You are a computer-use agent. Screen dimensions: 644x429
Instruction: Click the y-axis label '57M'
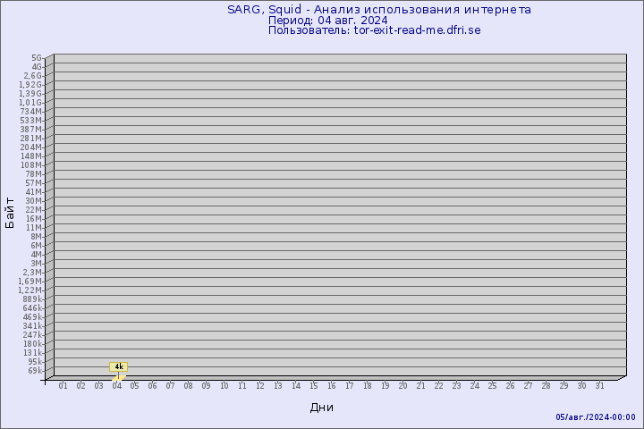click(x=34, y=183)
